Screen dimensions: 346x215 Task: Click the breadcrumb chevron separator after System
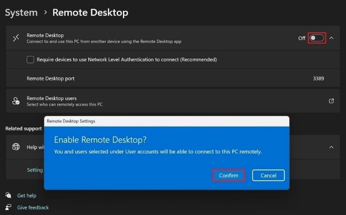tap(46, 12)
